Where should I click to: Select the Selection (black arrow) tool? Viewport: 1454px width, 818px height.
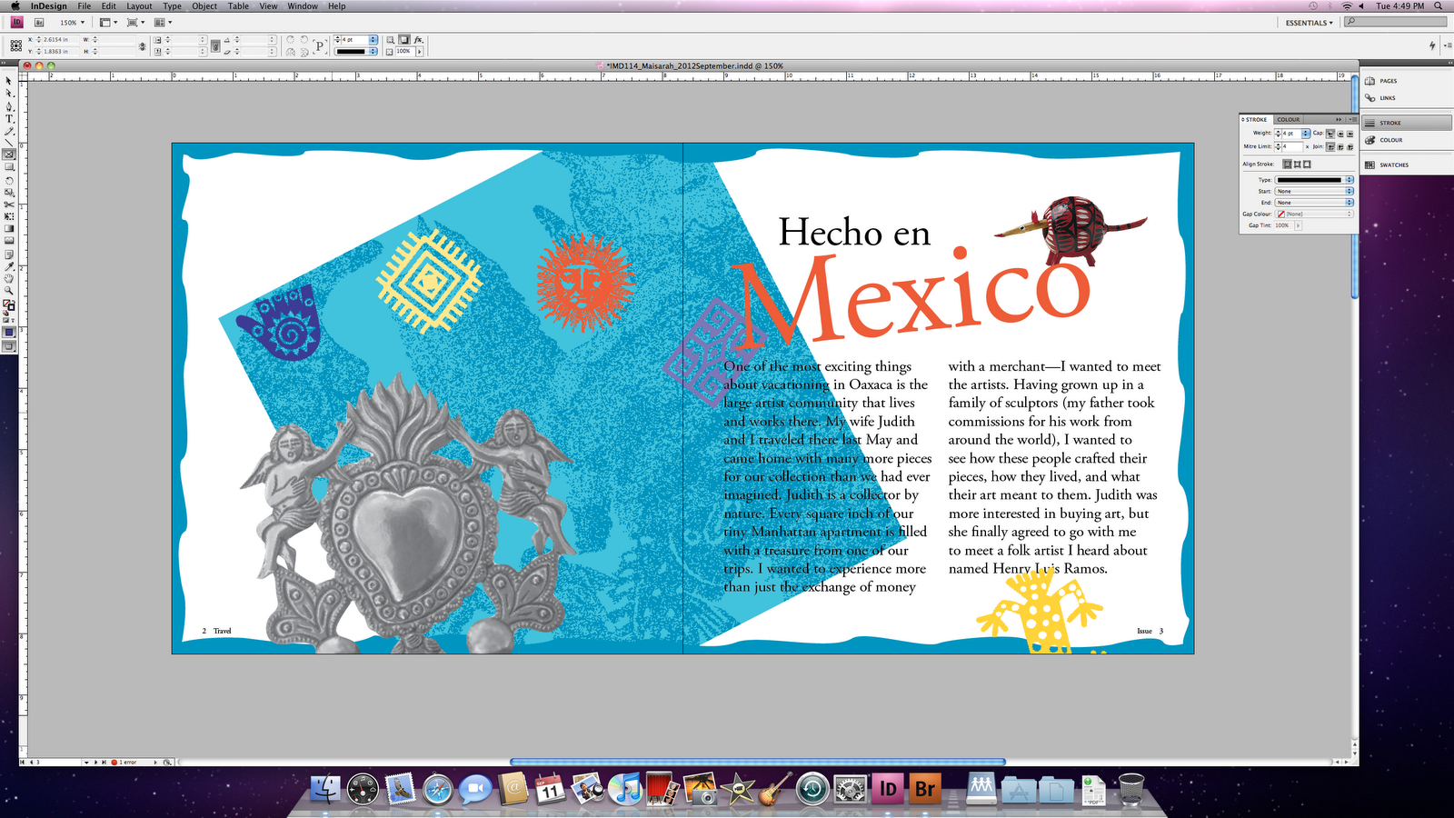9,81
